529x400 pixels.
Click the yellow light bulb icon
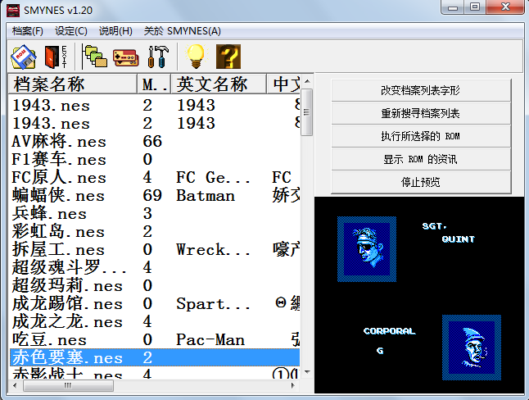point(196,57)
